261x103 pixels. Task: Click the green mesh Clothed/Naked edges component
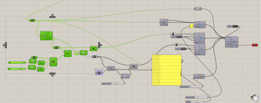coord(46,36)
